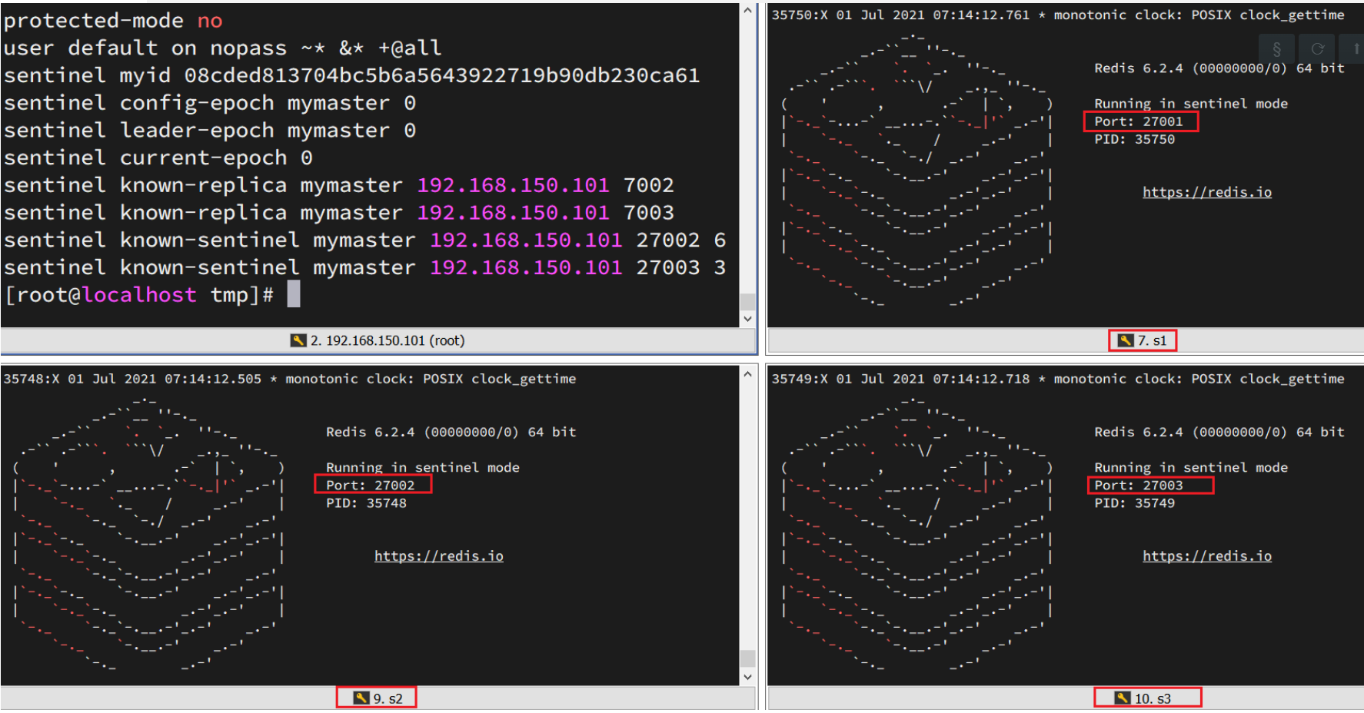Click 'Port: 27002' in s2 terminal
The width and height of the screenshot is (1364, 713).
click(x=370, y=485)
